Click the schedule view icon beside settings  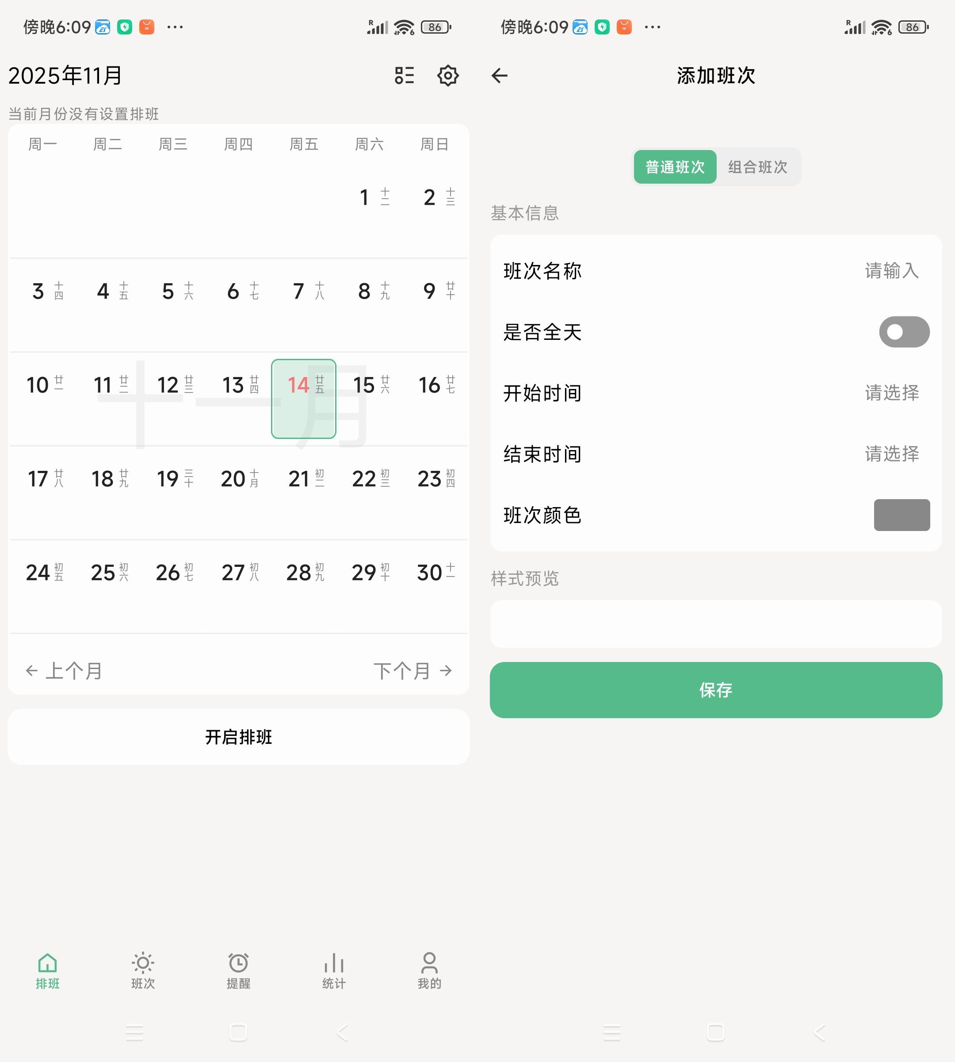click(404, 76)
